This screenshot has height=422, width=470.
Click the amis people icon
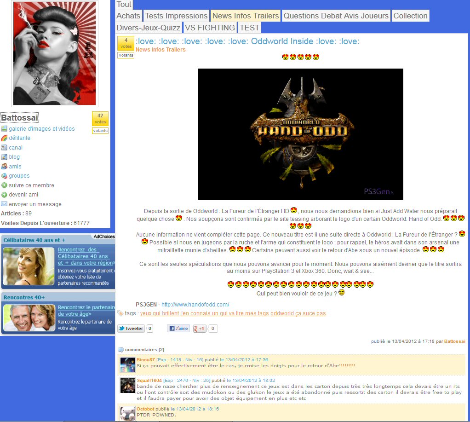pos(4,167)
